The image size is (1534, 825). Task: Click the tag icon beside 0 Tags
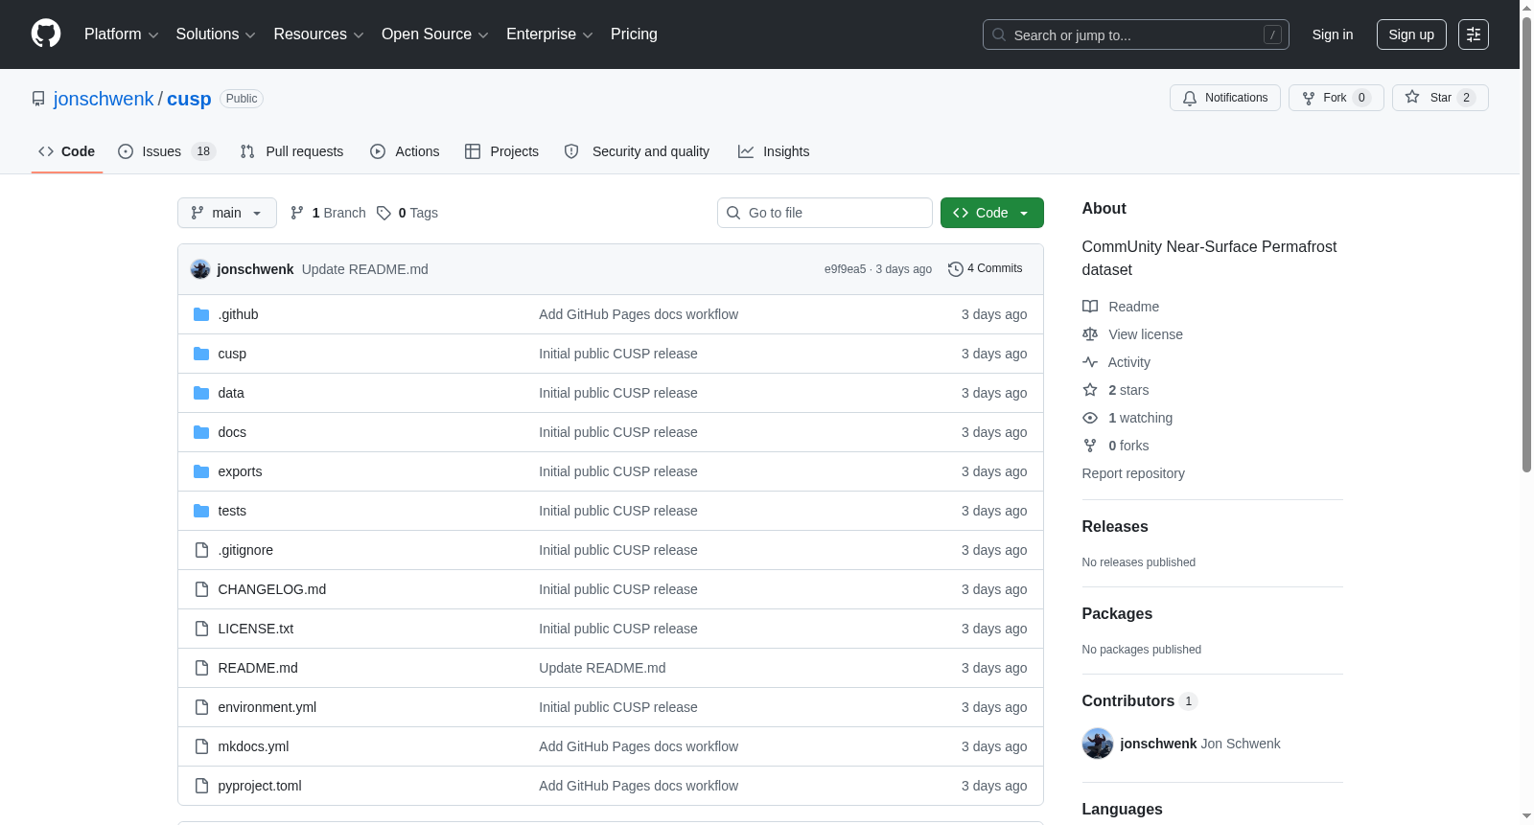383,213
